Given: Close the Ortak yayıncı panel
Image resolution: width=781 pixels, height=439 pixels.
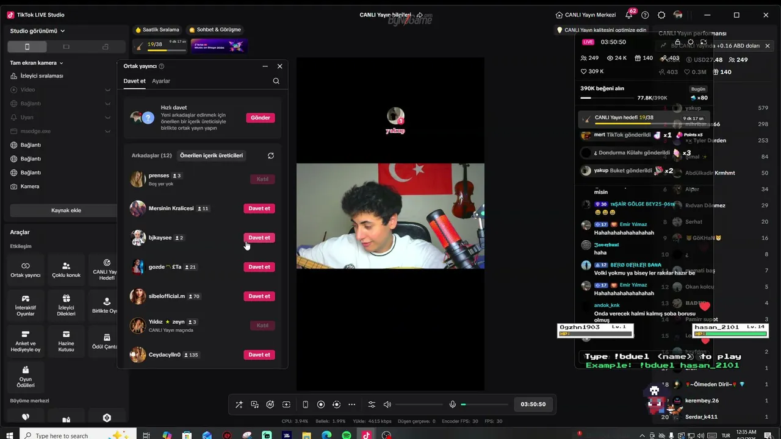Looking at the screenshot, I should [279, 66].
